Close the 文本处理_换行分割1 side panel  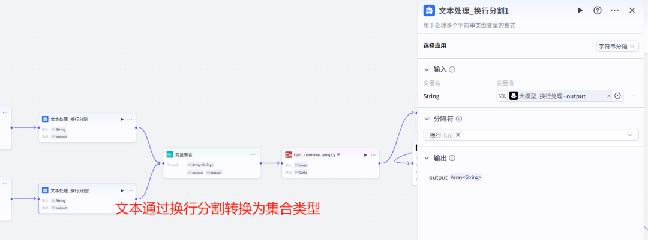[632, 11]
